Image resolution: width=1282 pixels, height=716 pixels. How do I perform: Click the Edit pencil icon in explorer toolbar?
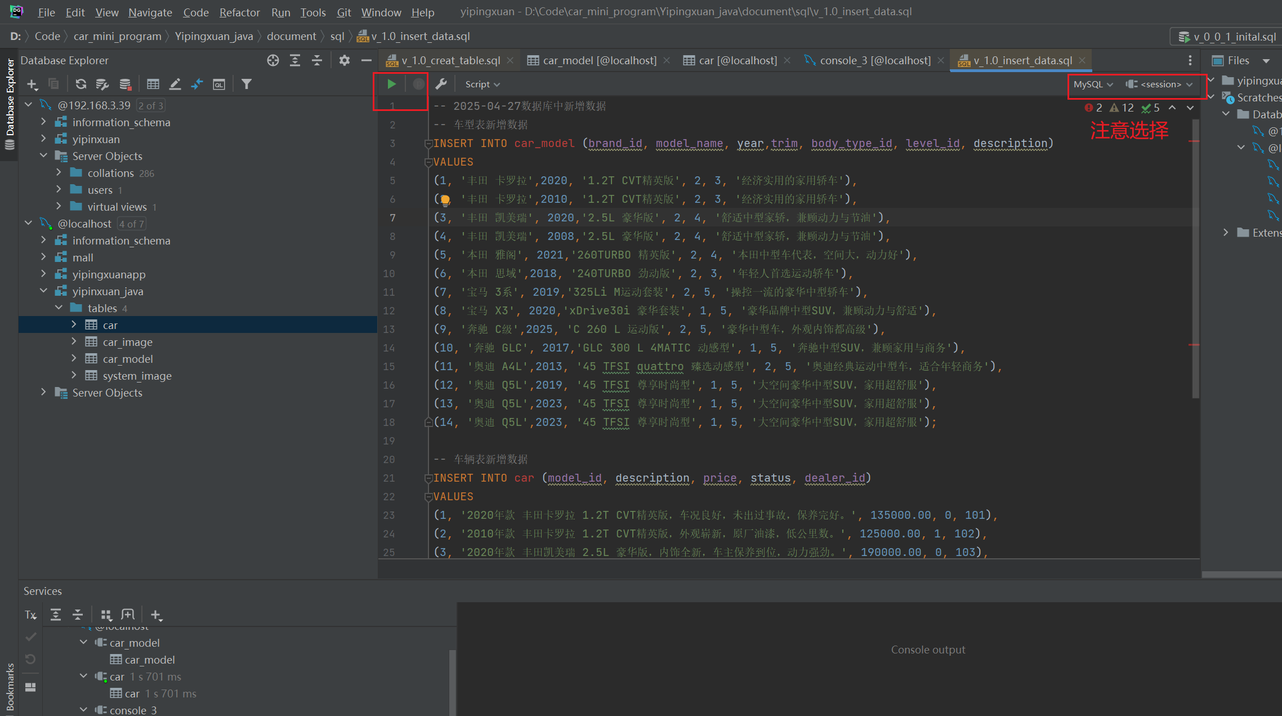(x=175, y=84)
